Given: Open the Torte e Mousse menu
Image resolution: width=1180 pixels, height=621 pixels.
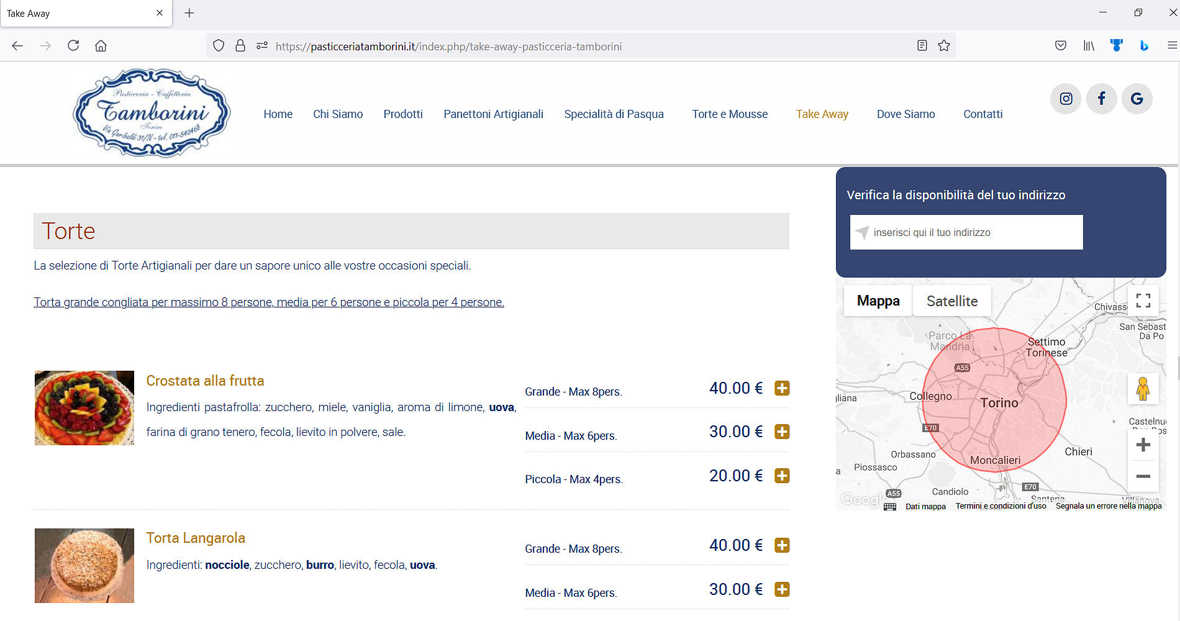Looking at the screenshot, I should (730, 114).
